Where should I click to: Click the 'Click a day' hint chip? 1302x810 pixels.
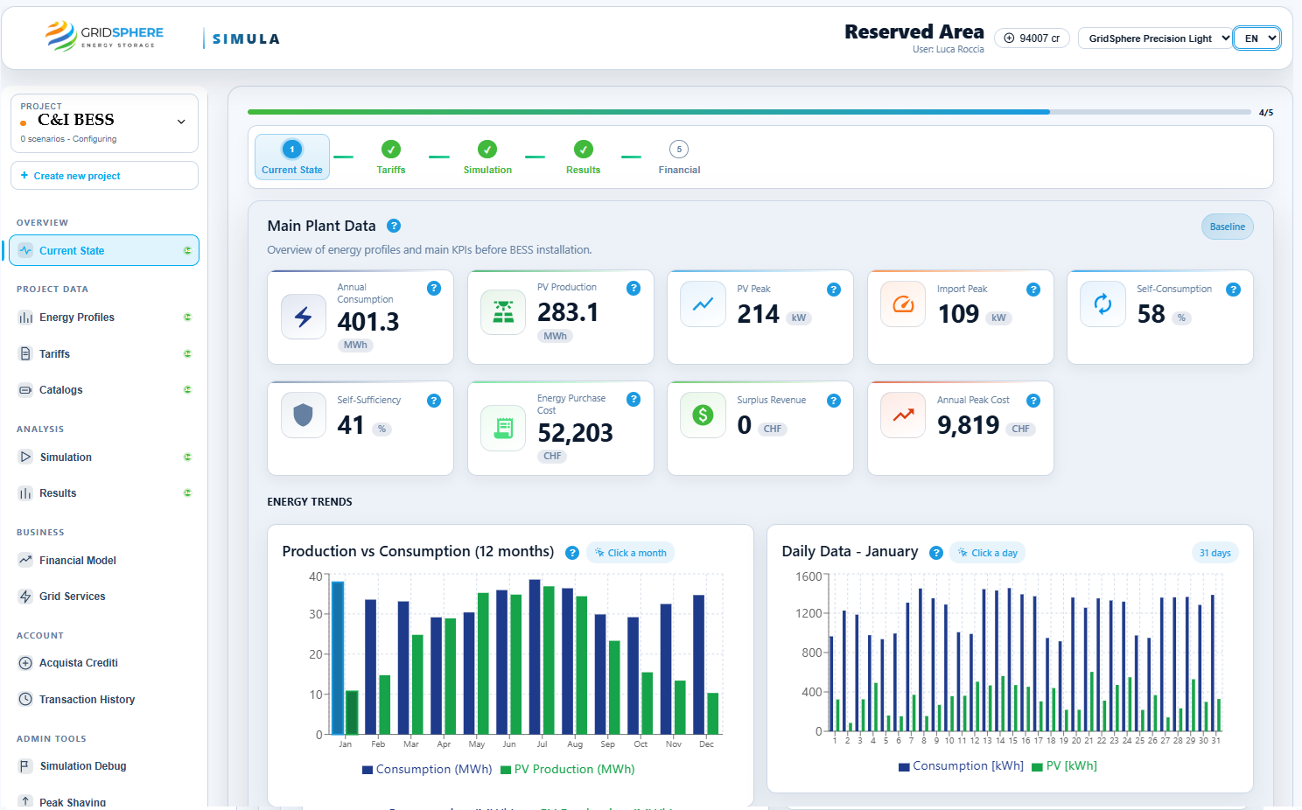987,553
